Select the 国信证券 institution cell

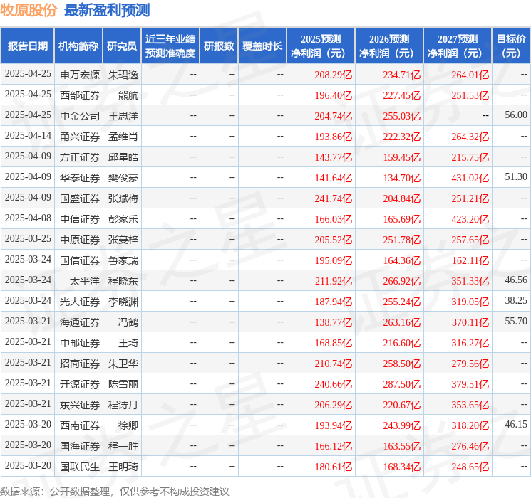click(80, 260)
